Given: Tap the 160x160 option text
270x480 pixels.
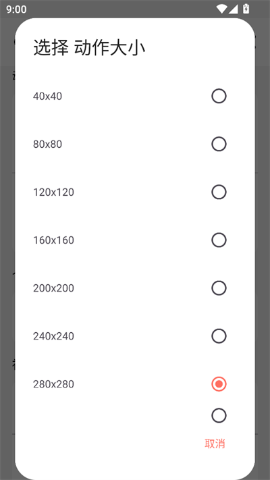Looking at the screenshot, I should point(53,240).
